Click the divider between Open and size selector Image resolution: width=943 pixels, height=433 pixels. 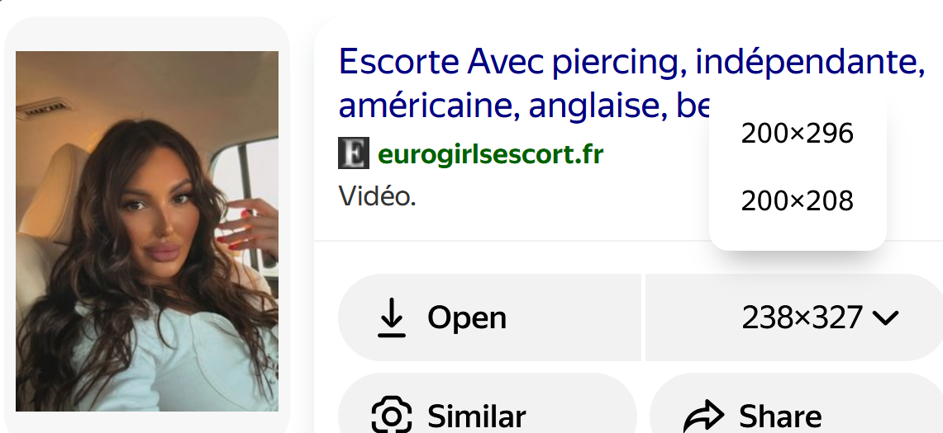(643, 318)
